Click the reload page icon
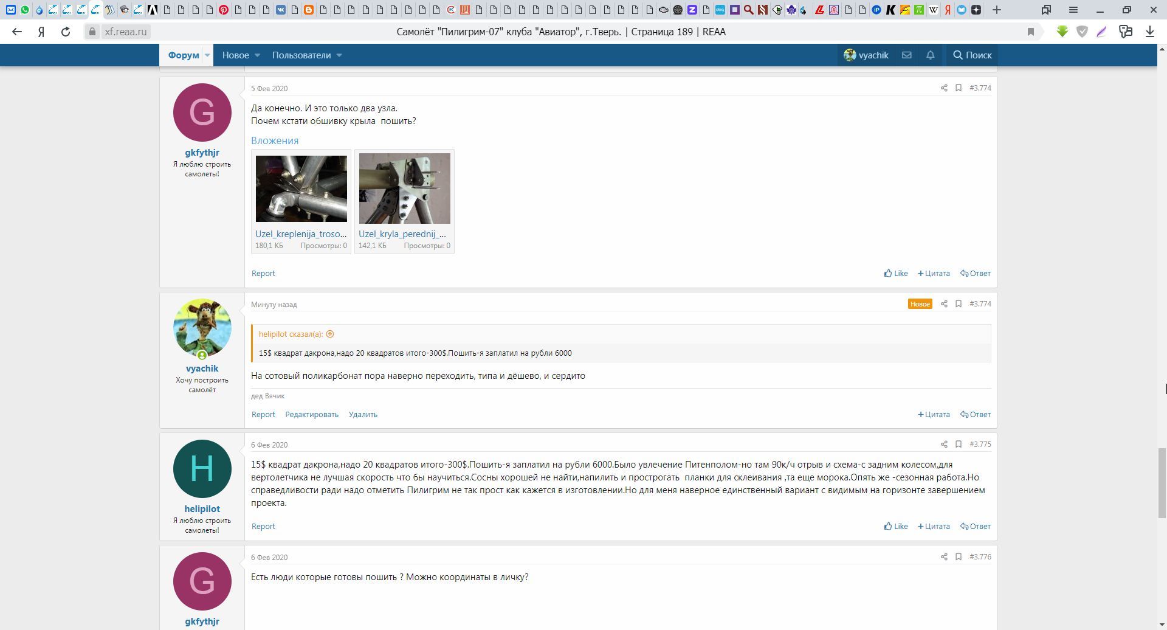 pyautogui.click(x=66, y=32)
